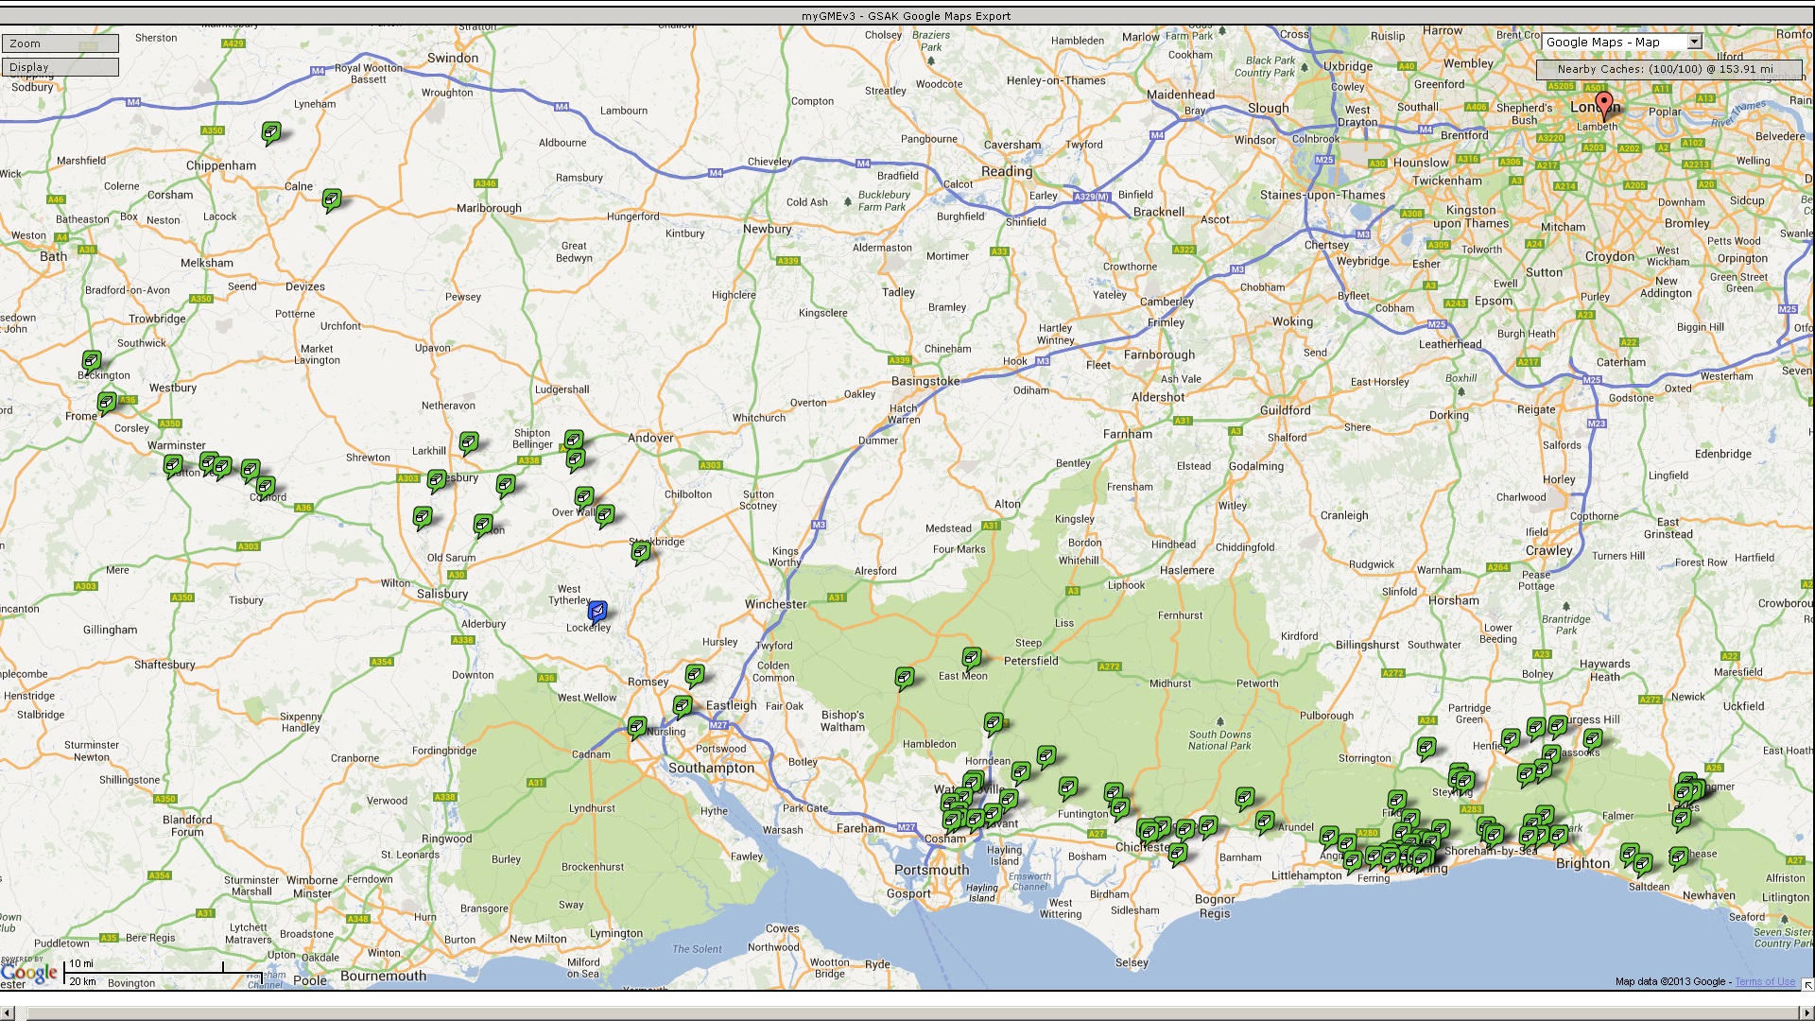The width and height of the screenshot is (1815, 1021).
Task: Click the horizontal scrollbar right arrow
Action: (x=1806, y=1012)
